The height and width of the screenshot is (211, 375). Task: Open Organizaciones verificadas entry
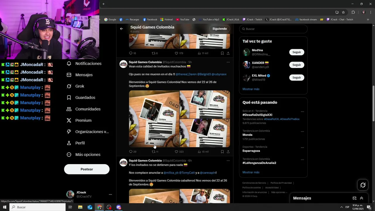point(88,132)
